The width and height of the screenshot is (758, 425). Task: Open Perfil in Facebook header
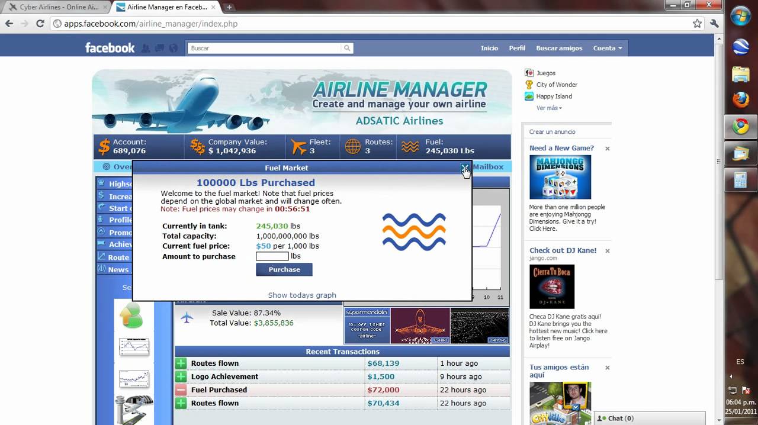517,48
